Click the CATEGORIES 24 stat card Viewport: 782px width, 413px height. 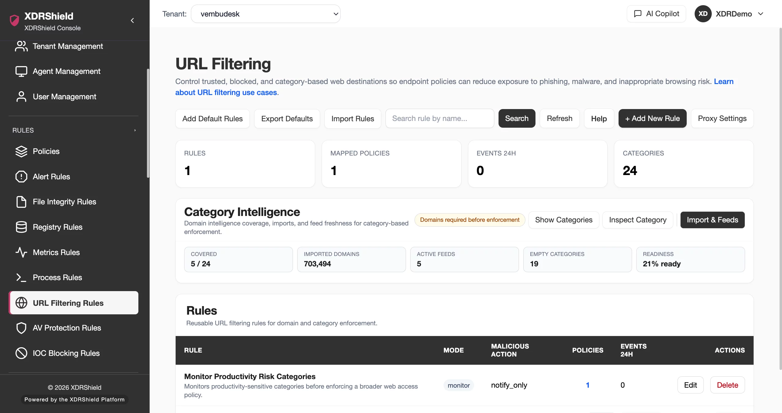tap(684, 164)
